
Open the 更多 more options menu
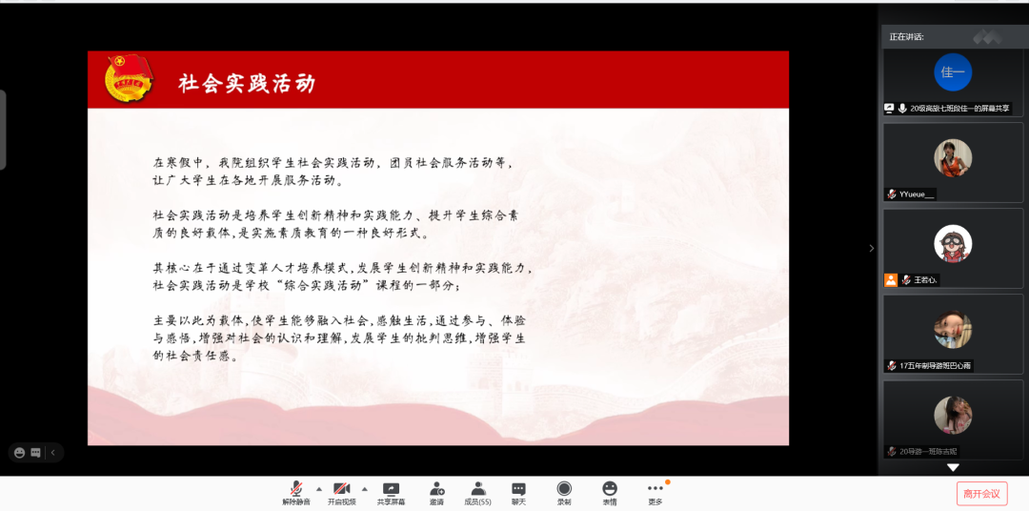click(656, 492)
